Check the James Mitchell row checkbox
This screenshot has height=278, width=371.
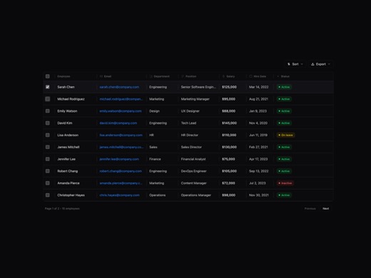[48, 147]
